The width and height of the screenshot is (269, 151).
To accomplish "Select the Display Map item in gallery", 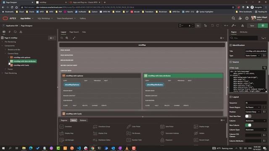I will (66, 133).
